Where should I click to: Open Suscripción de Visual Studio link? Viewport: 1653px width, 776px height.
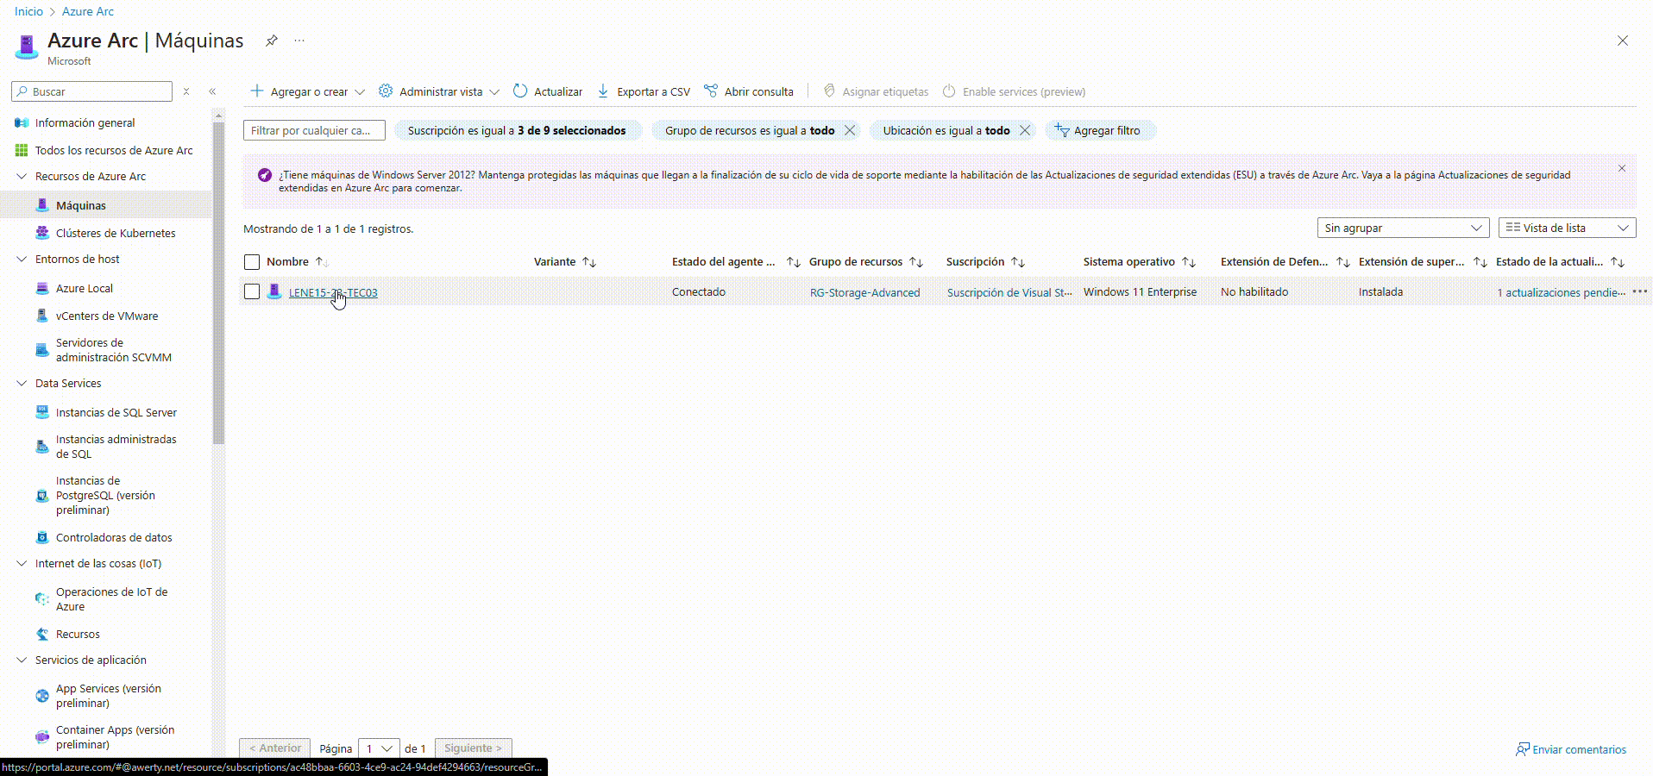click(1009, 292)
